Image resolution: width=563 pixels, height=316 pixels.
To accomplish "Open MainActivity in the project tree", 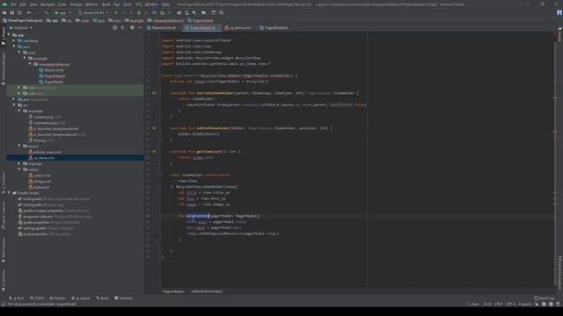I will click(54, 70).
